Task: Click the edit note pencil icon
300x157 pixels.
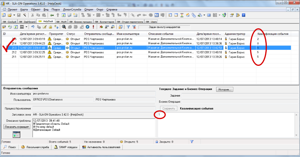Action: (x=45, y=27)
